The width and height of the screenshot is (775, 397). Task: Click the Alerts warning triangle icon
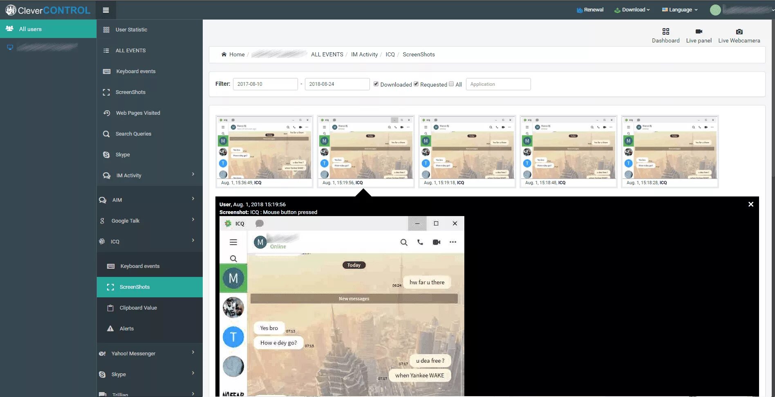click(110, 329)
